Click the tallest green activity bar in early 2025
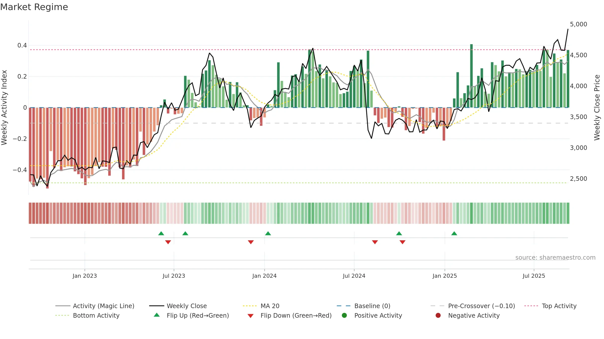This screenshot has width=604, height=339. (471, 76)
